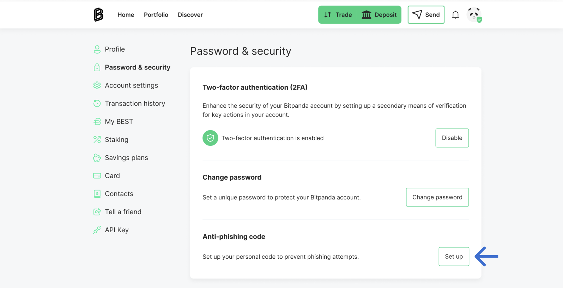Click the clock icon for Transaction history

click(97, 103)
